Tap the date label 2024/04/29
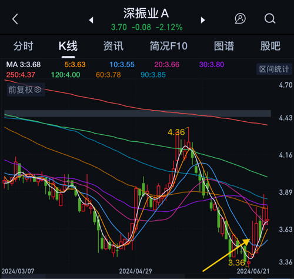This screenshot has width=294, height=279. [x=136, y=271]
